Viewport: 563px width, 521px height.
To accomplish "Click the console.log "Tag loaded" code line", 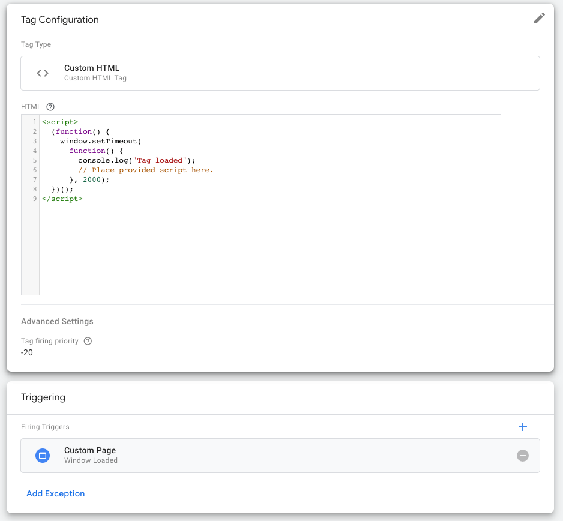I will 137,160.
